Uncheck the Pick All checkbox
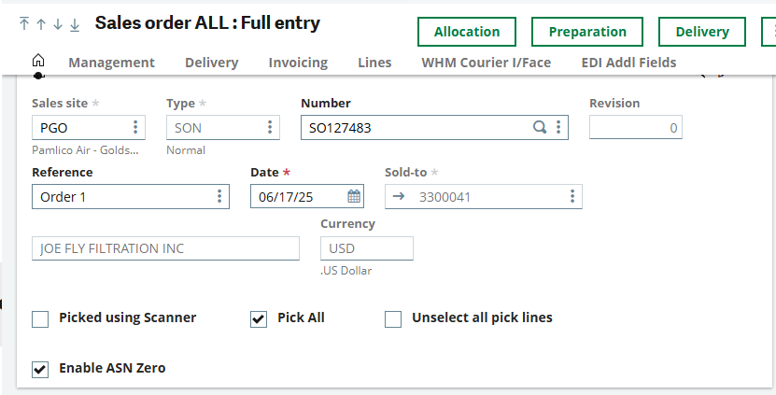The height and width of the screenshot is (395, 776). 259,319
